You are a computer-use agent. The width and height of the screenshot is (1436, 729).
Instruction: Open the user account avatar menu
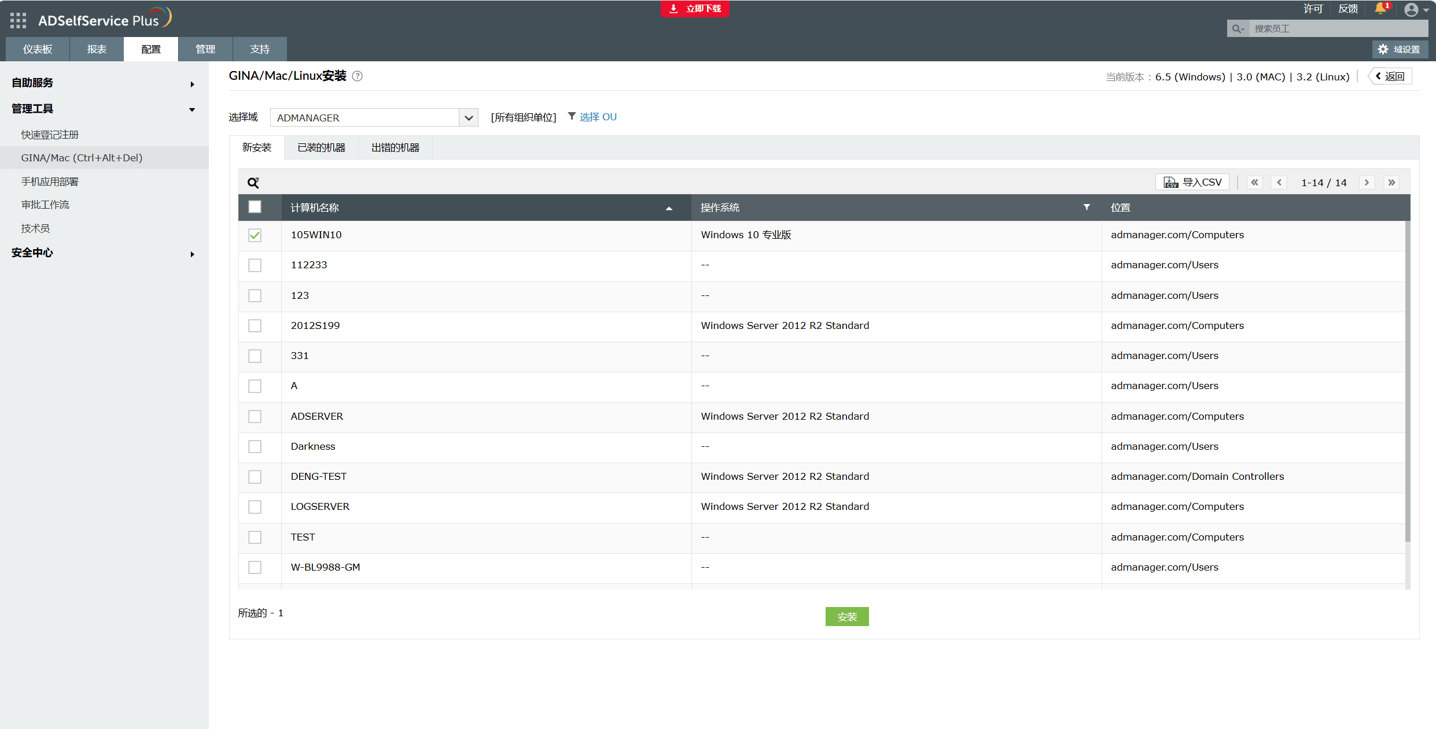click(1411, 10)
